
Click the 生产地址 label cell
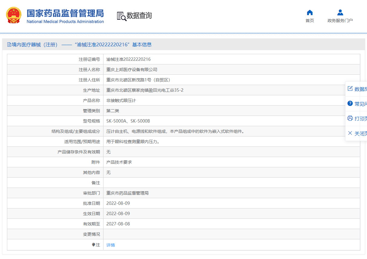tap(55, 90)
